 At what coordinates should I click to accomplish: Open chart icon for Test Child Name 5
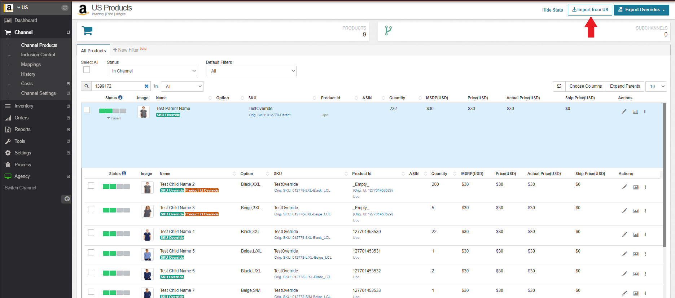636,254
